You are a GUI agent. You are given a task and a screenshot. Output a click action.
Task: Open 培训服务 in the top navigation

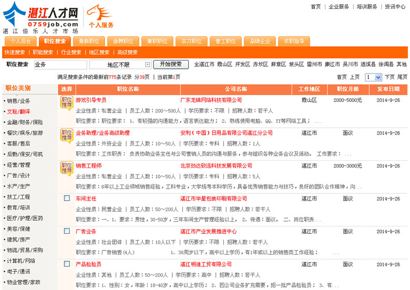coord(366,7)
